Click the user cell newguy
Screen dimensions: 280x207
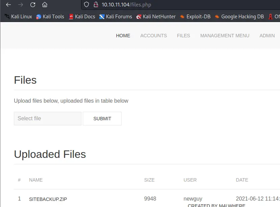pyautogui.click(x=193, y=199)
